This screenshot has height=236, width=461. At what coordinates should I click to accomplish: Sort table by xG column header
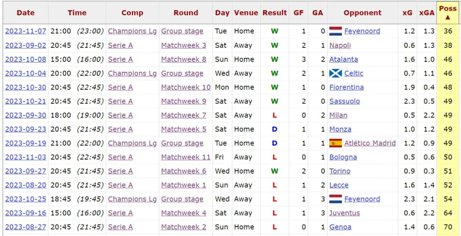coord(407,13)
